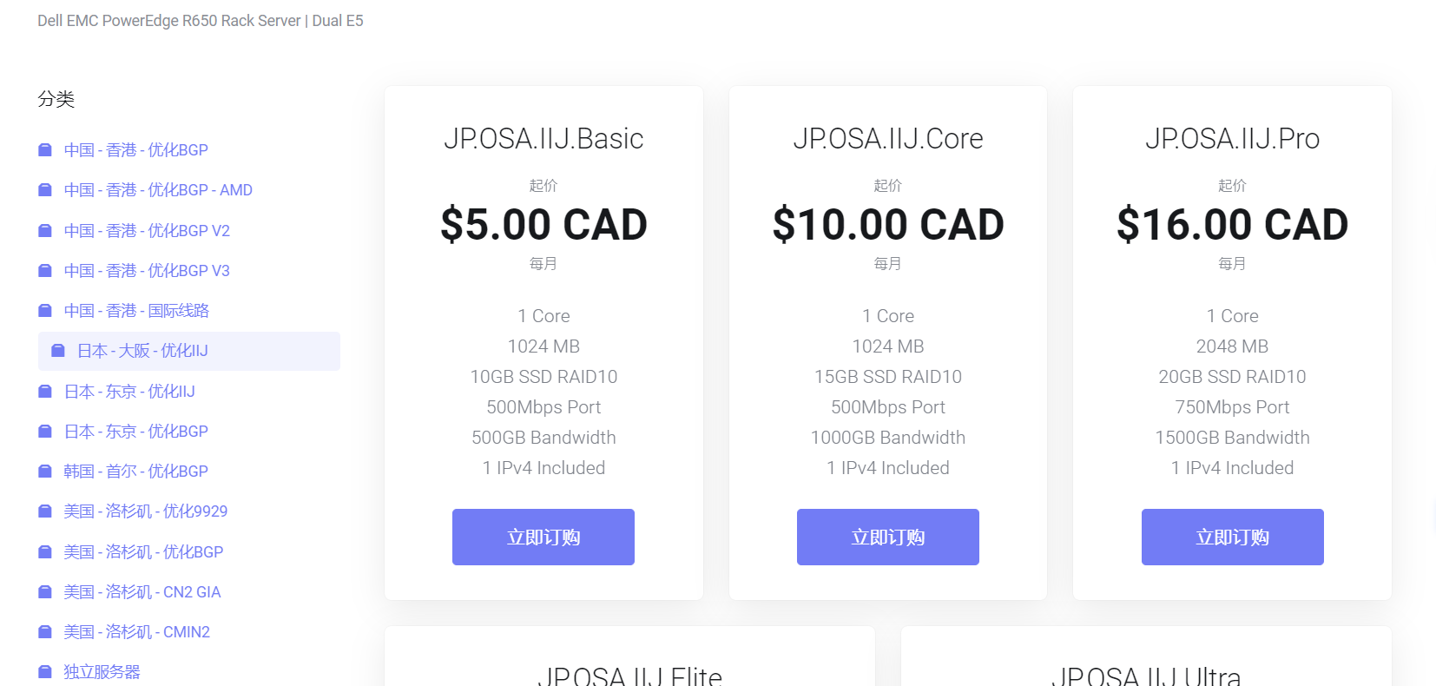
Task: Click folder icon next to 独立服务器
Action: (x=45, y=672)
